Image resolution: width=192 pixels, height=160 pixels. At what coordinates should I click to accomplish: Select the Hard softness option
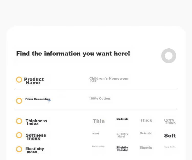pyautogui.click(x=96, y=134)
